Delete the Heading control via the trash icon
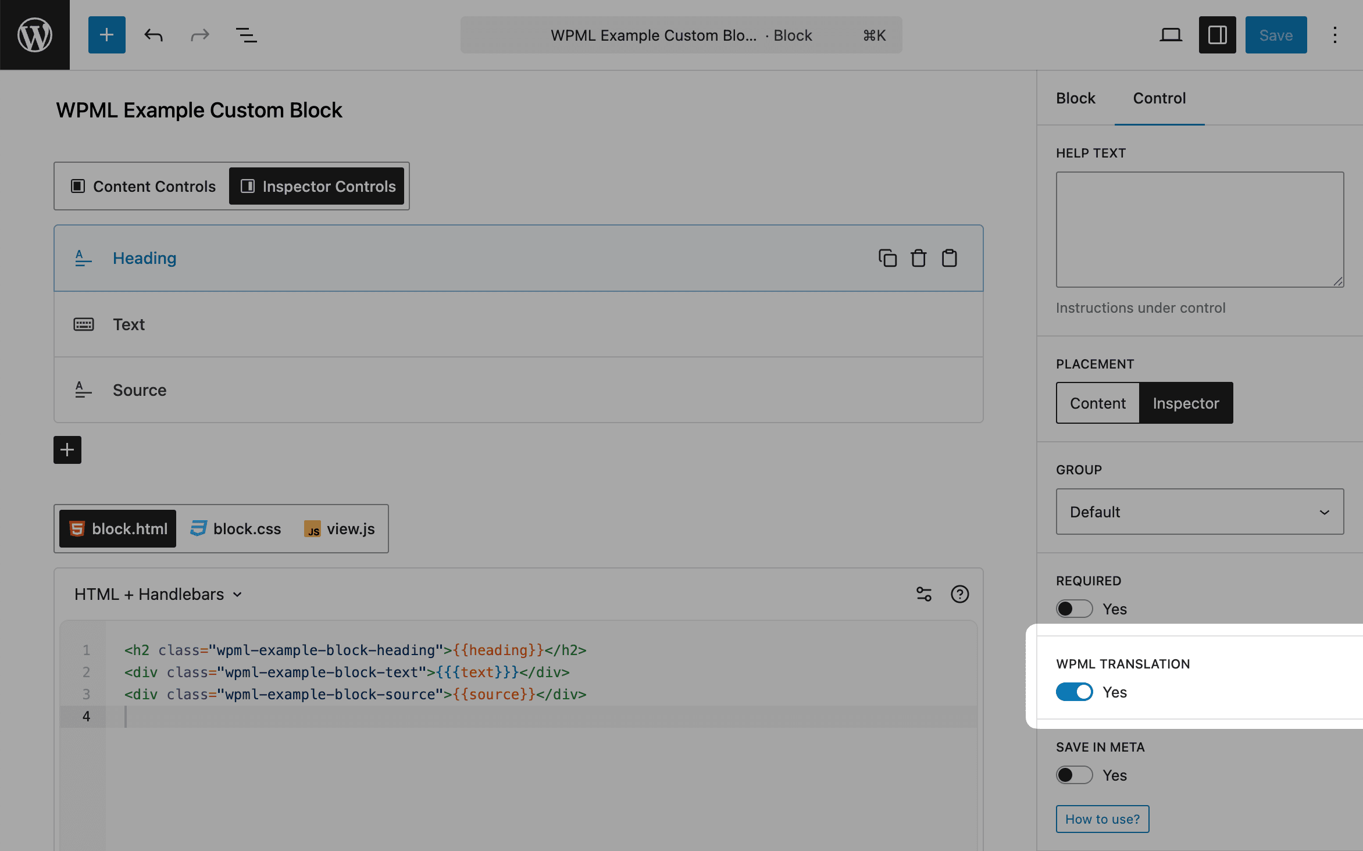Screen dimensions: 1363x851 coord(919,258)
